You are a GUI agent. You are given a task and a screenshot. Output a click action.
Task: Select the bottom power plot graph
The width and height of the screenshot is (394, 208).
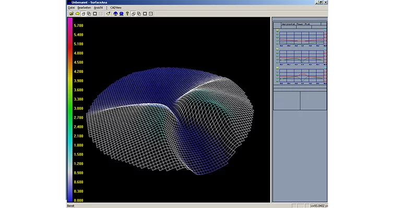coord(301,75)
